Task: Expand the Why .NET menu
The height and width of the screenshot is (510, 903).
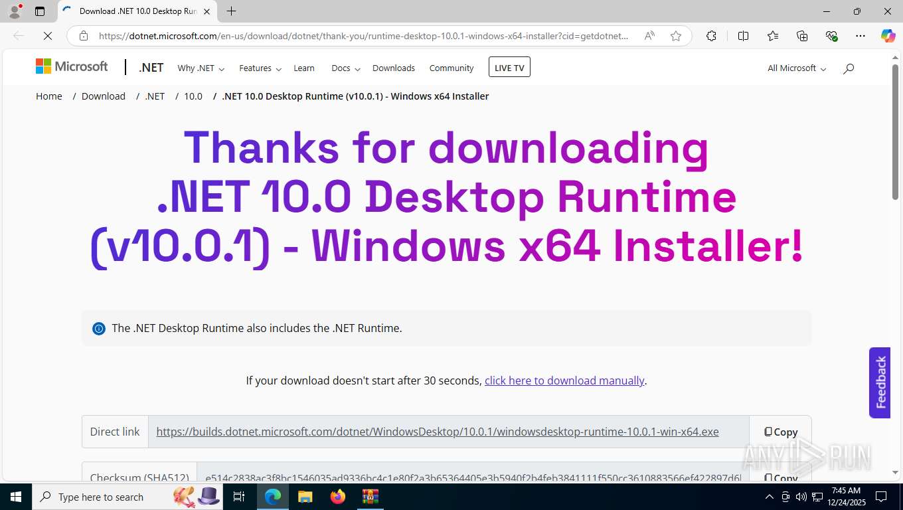Action: click(x=201, y=68)
